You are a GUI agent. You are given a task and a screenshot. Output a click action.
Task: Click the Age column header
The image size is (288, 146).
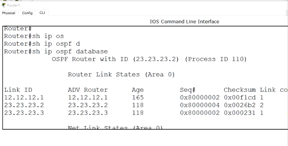tap(138, 90)
